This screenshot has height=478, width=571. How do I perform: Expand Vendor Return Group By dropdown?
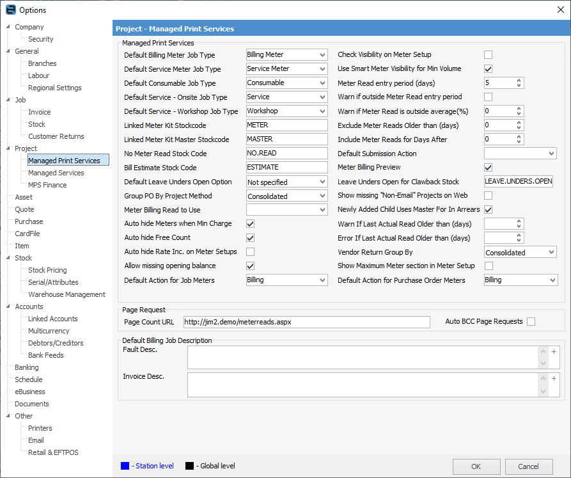click(x=551, y=253)
